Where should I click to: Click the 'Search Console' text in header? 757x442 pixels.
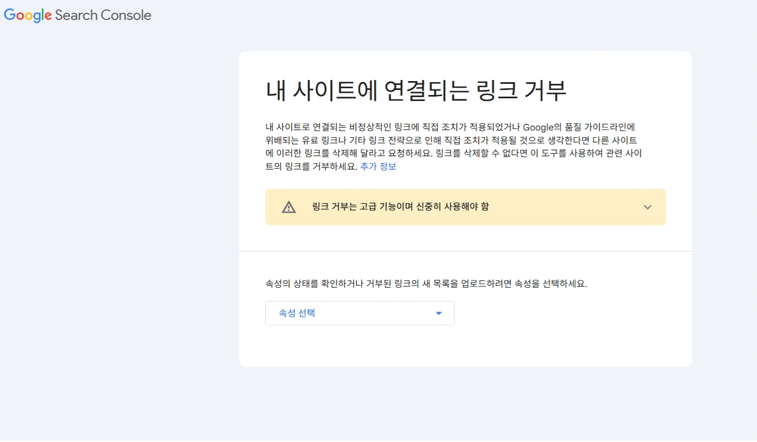(103, 15)
